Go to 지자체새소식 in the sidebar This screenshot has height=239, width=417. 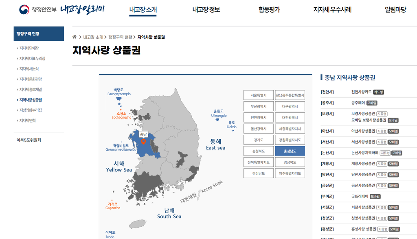[x=29, y=69]
